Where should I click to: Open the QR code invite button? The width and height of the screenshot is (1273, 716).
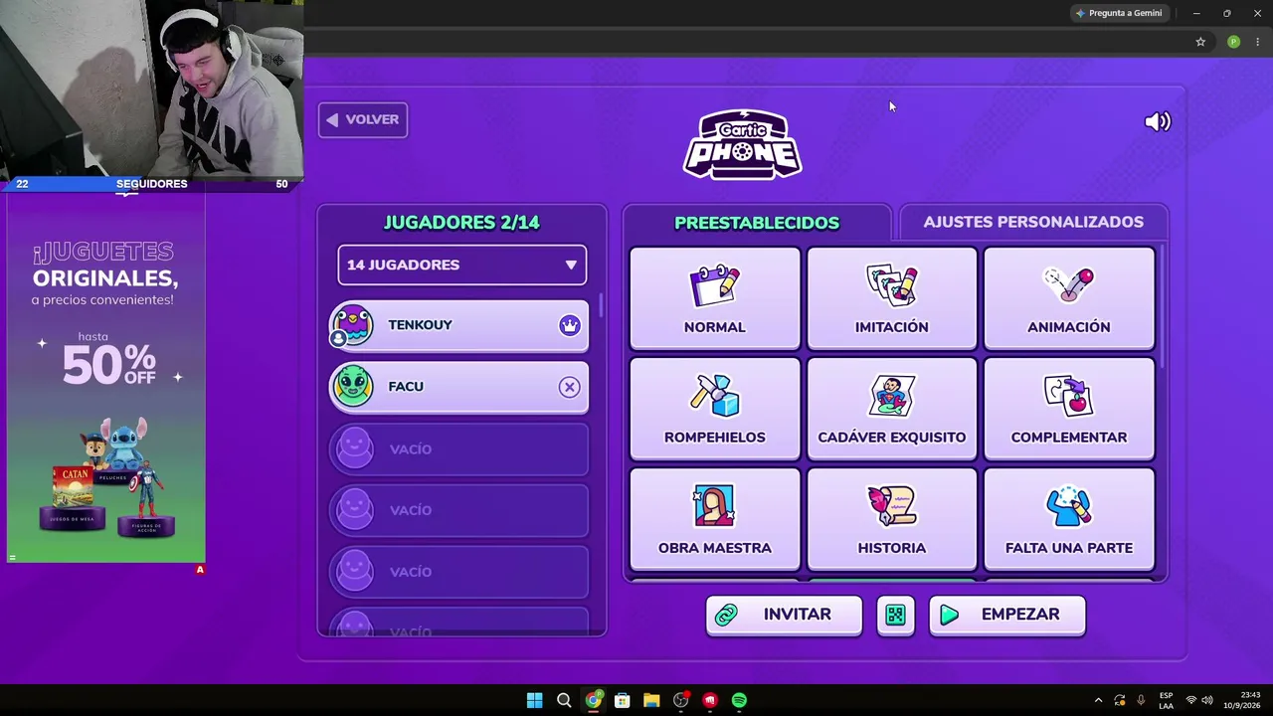895,616
